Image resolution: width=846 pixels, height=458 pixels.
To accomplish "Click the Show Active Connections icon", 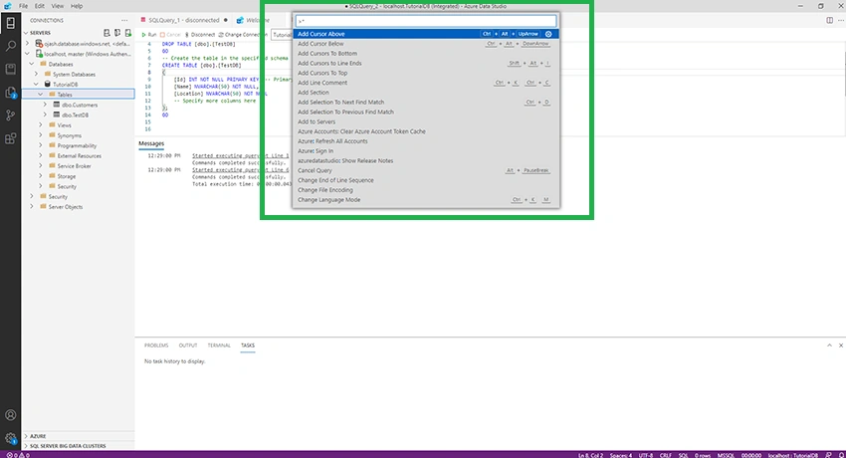I will pyautogui.click(x=127, y=33).
